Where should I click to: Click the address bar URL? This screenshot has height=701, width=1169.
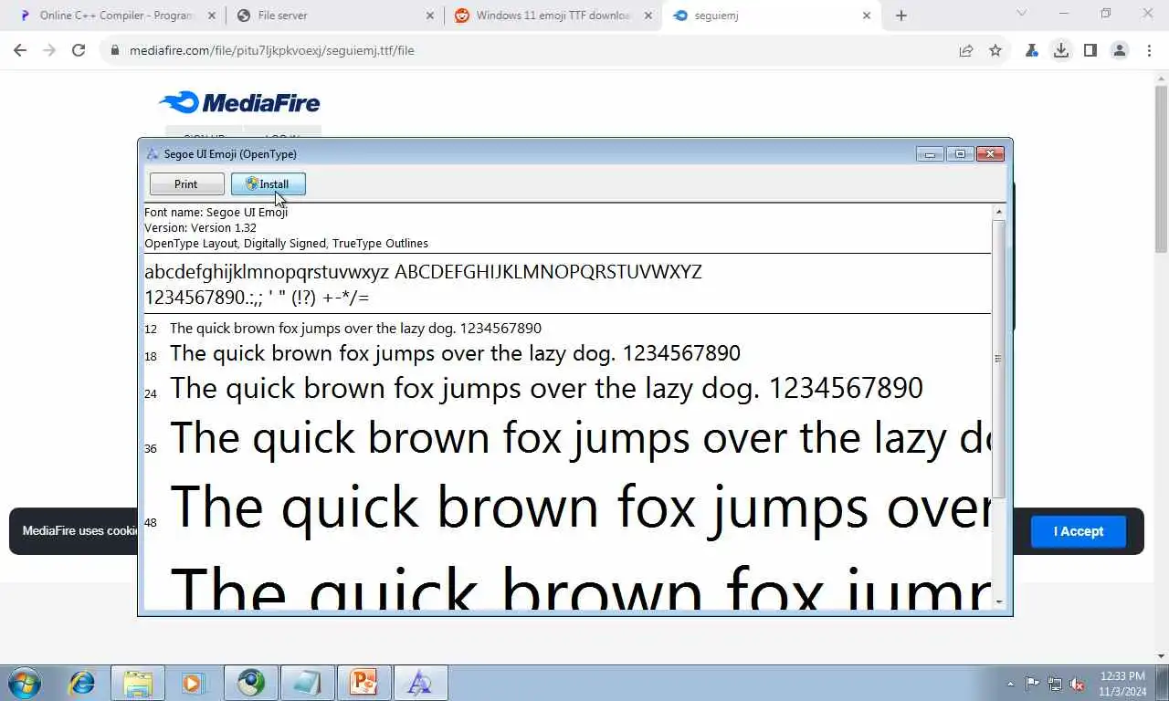(x=271, y=50)
